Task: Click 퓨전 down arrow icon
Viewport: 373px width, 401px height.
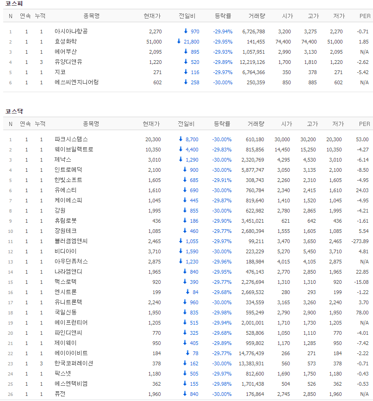Action: click(x=185, y=394)
